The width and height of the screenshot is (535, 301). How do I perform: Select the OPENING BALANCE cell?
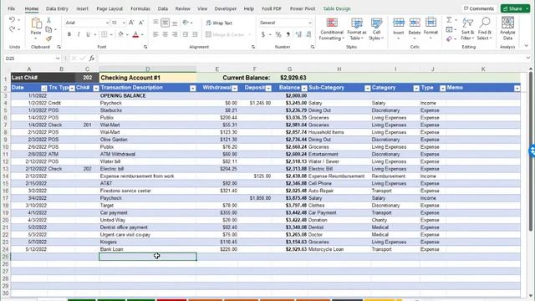[148, 96]
